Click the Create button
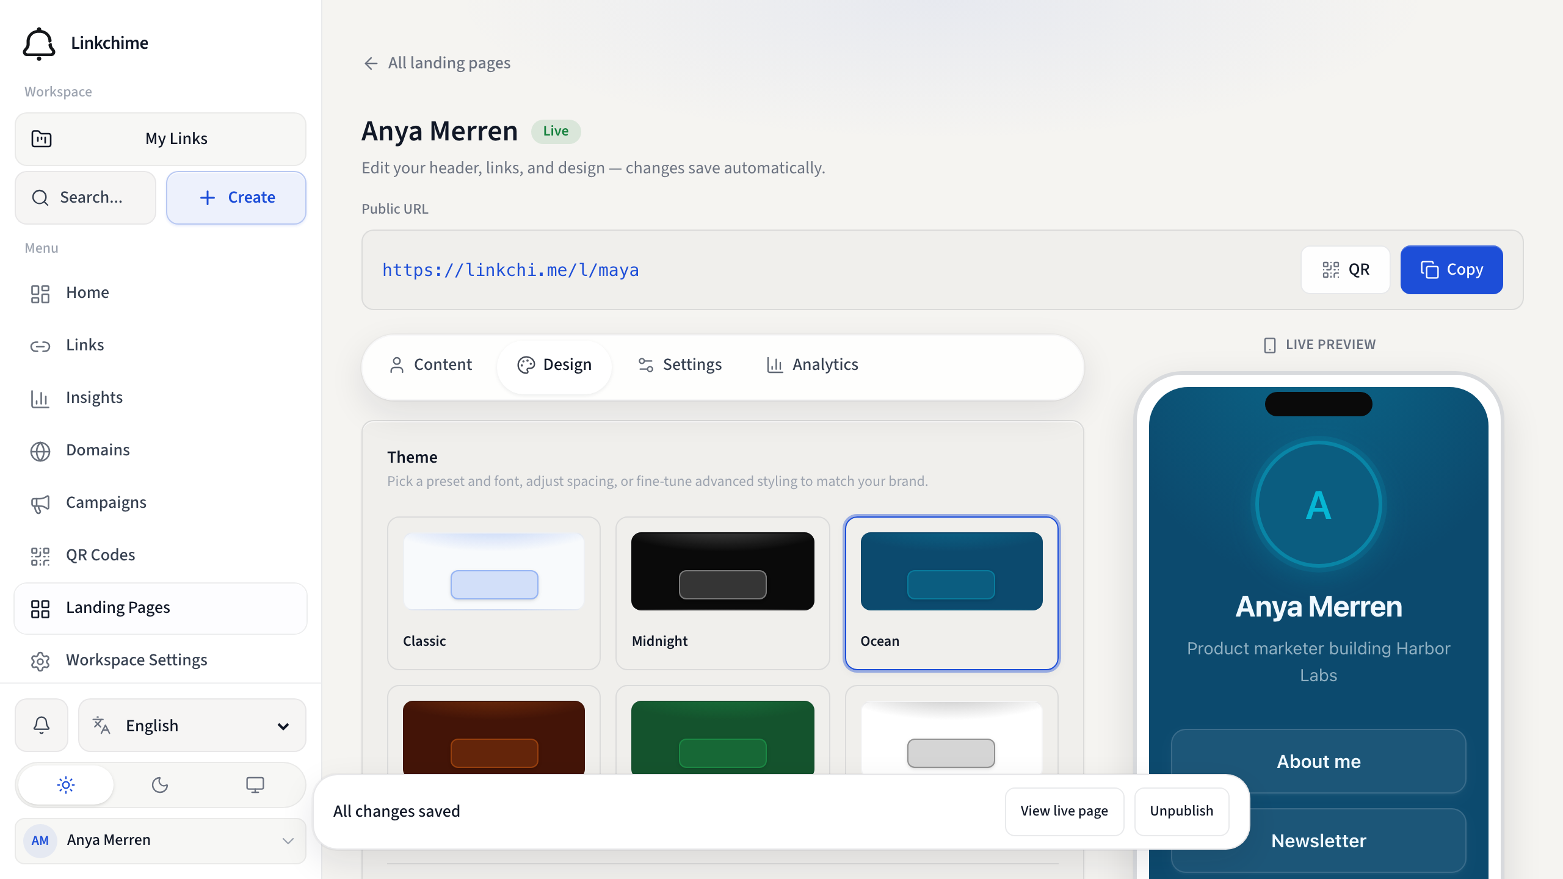 (236, 197)
